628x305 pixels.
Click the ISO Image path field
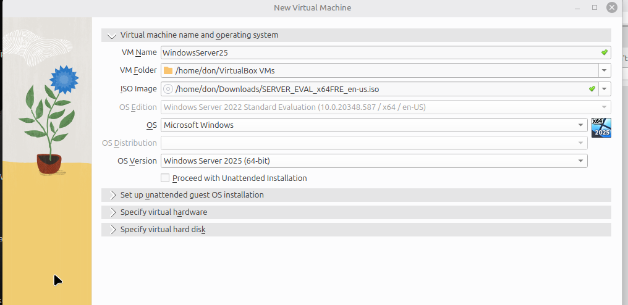tap(380, 89)
